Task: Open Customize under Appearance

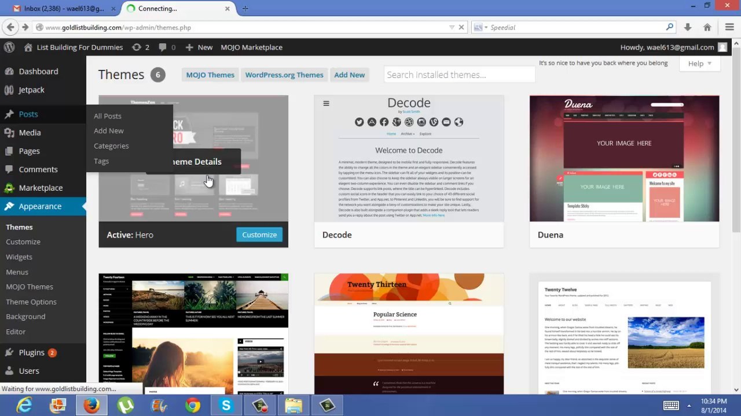Action: tap(23, 242)
